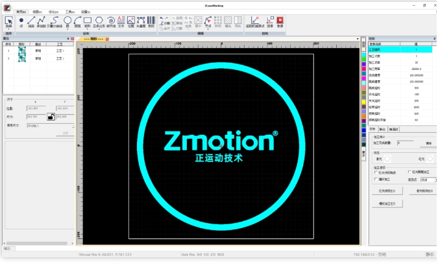The height and width of the screenshot is (265, 440).
Task: Click return-to-mechanical-origin axis icon
Action: coord(255,22)
